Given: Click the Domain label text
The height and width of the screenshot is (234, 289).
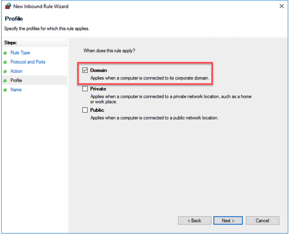Looking at the screenshot, I should (99, 70).
